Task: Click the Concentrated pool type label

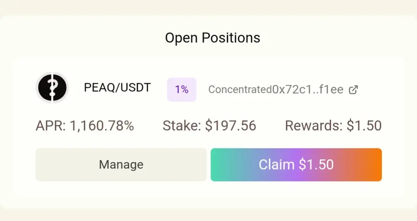Action: pyautogui.click(x=240, y=89)
